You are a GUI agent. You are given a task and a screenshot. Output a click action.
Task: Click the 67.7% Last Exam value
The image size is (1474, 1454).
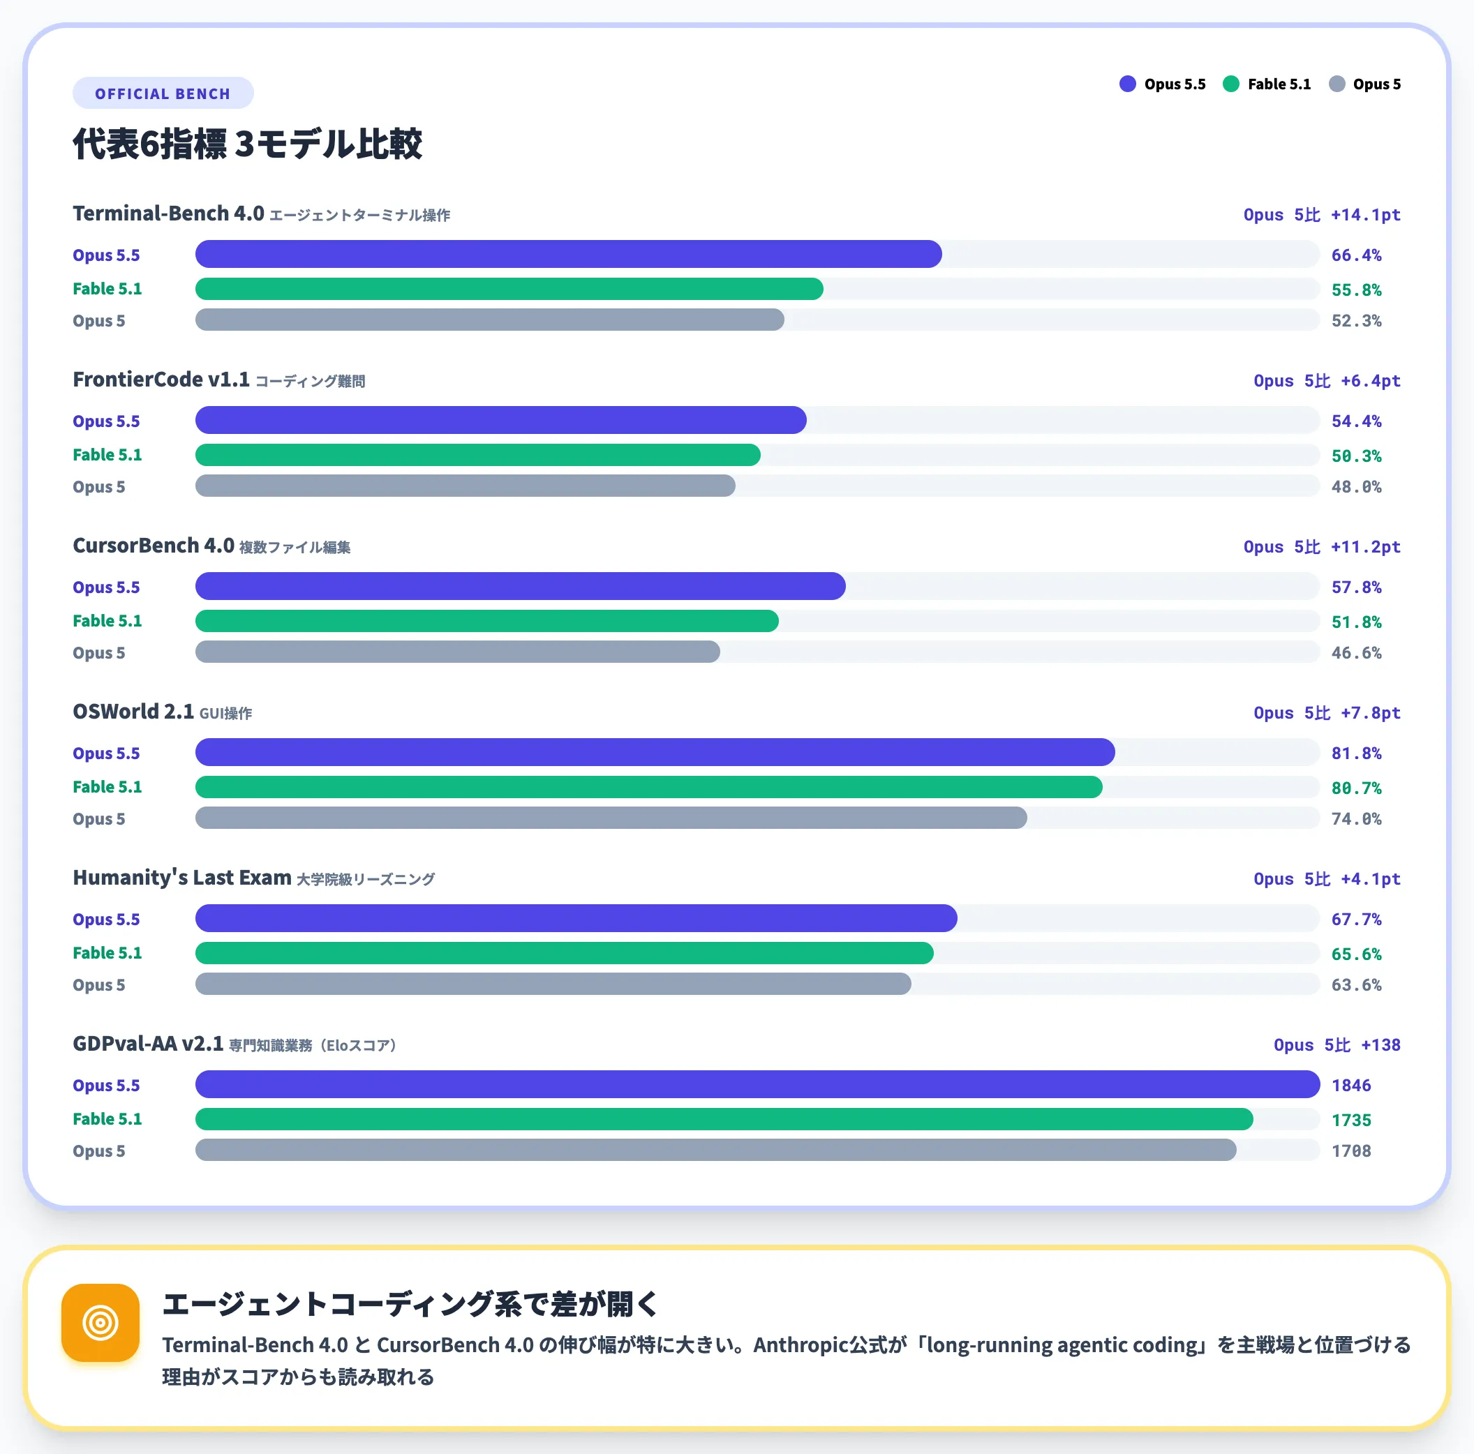coord(1357,920)
